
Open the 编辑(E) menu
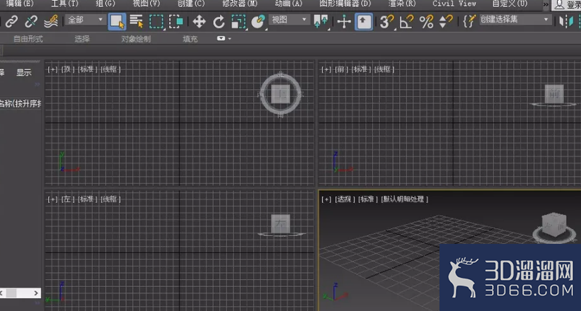point(20,4)
